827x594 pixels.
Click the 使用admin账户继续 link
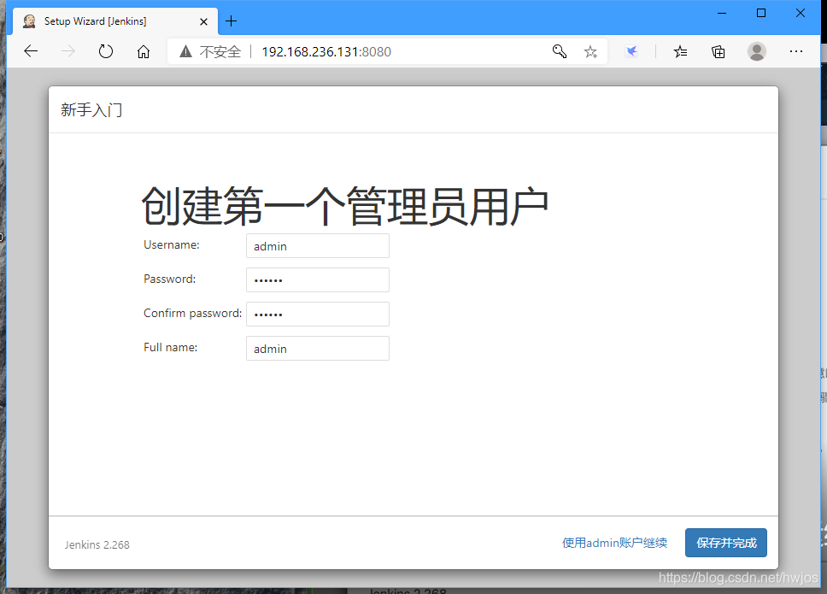[613, 542]
